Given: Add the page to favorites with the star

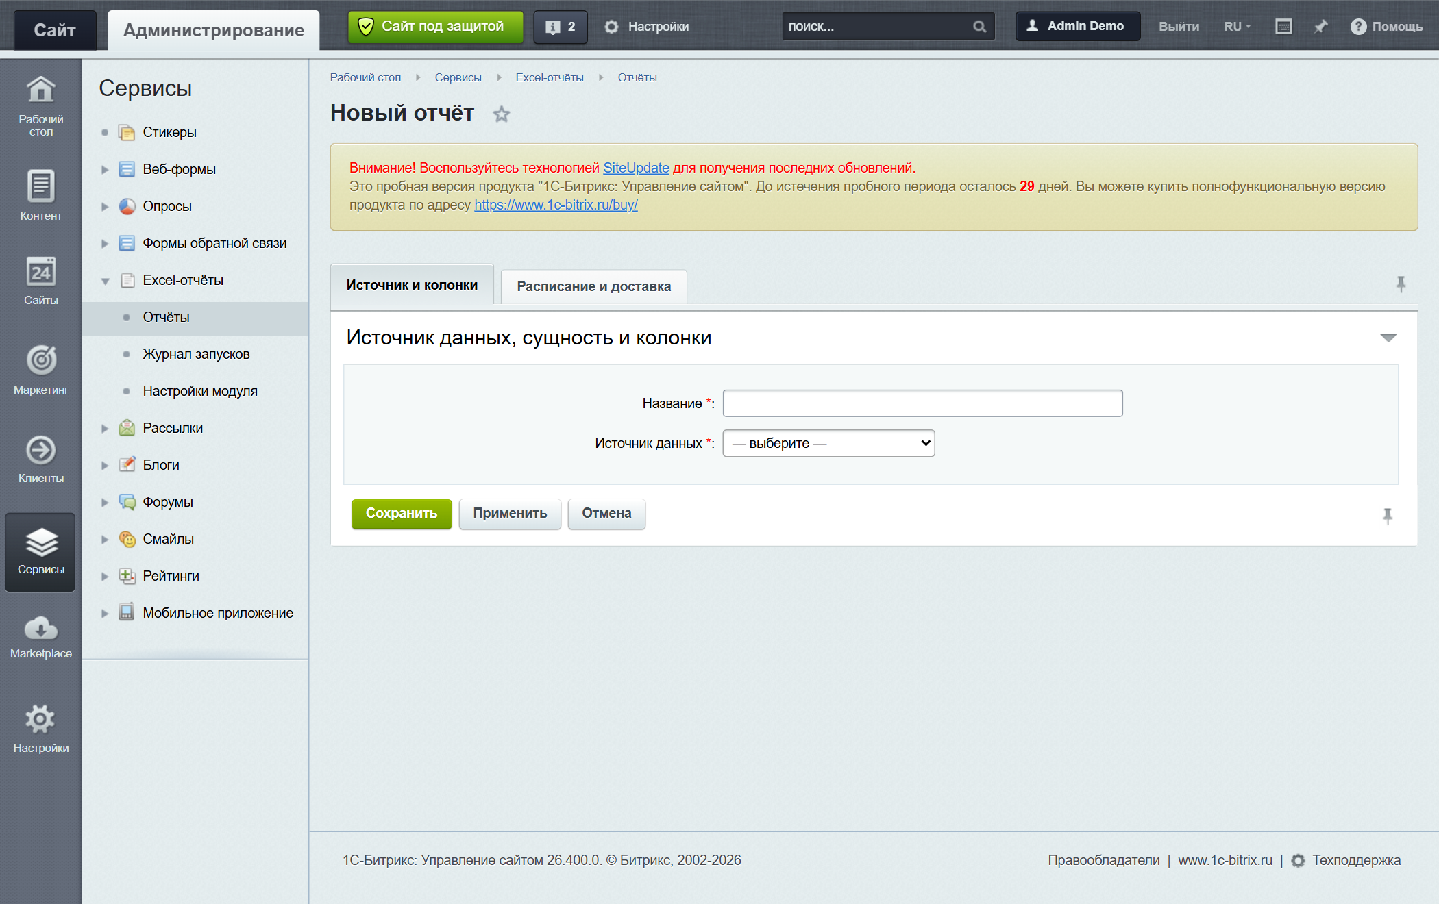Looking at the screenshot, I should tap(502, 114).
